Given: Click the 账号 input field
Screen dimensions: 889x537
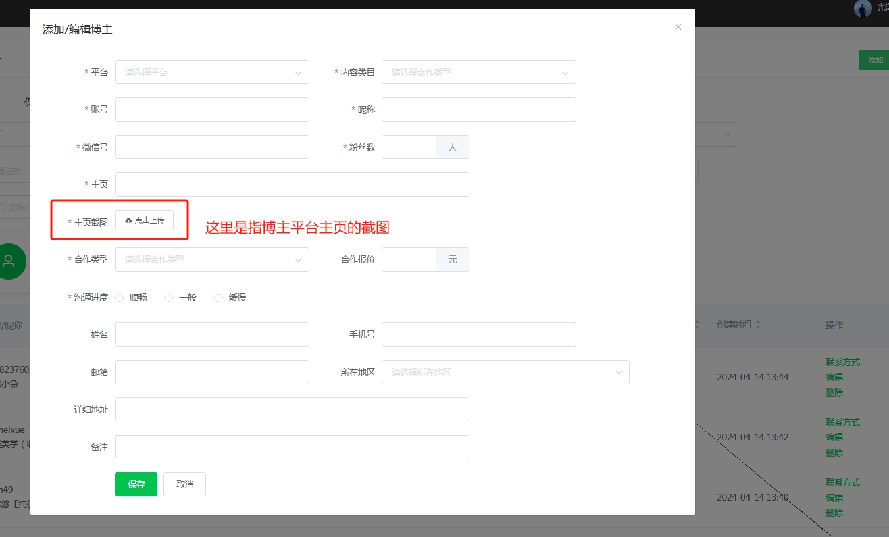Looking at the screenshot, I should 212,109.
